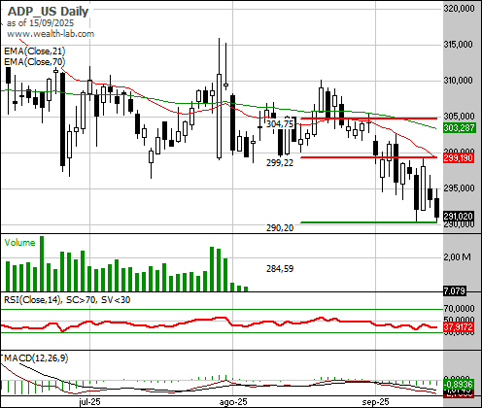Screen dimensions: 482x408
Task: Click the ADP_US Daily chart title
Action: 48,12
